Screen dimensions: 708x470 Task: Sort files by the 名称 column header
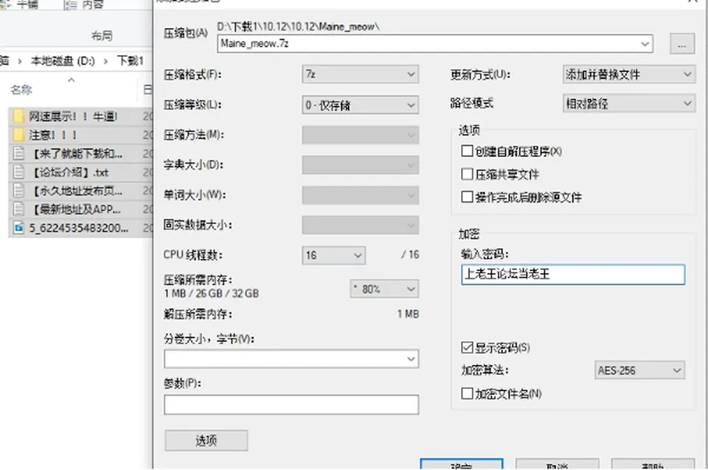click(x=21, y=90)
